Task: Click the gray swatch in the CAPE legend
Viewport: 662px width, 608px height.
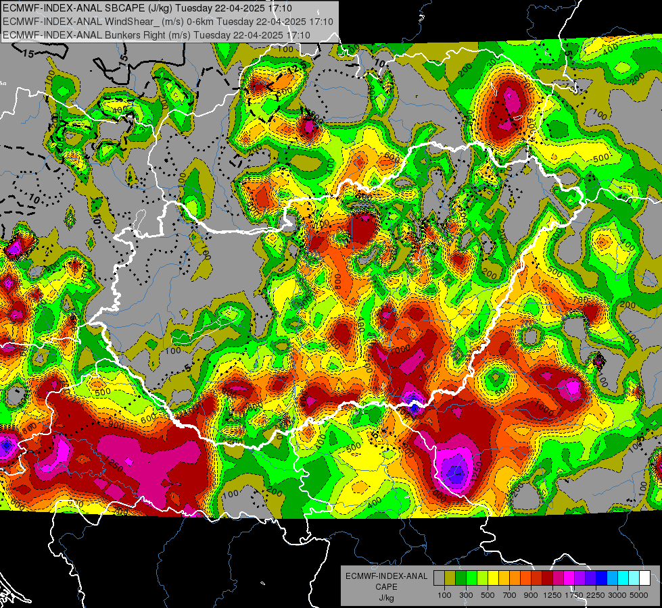Action: tap(439, 578)
